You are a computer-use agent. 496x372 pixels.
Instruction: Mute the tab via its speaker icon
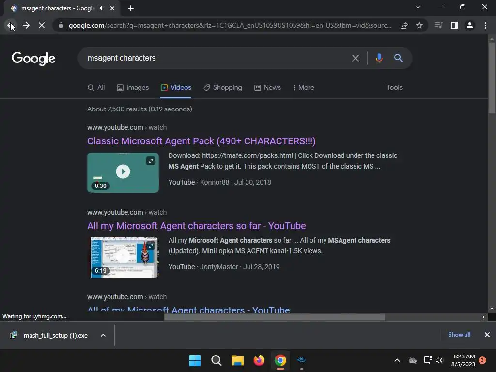click(x=102, y=8)
